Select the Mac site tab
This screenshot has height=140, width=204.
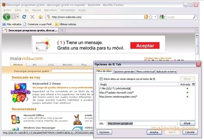point(35,65)
